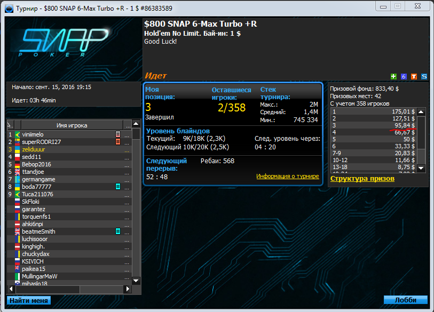Screen dimensions: 434x312
Task: Click the prize list vertical scrollbar thumb
Action: coord(421,132)
